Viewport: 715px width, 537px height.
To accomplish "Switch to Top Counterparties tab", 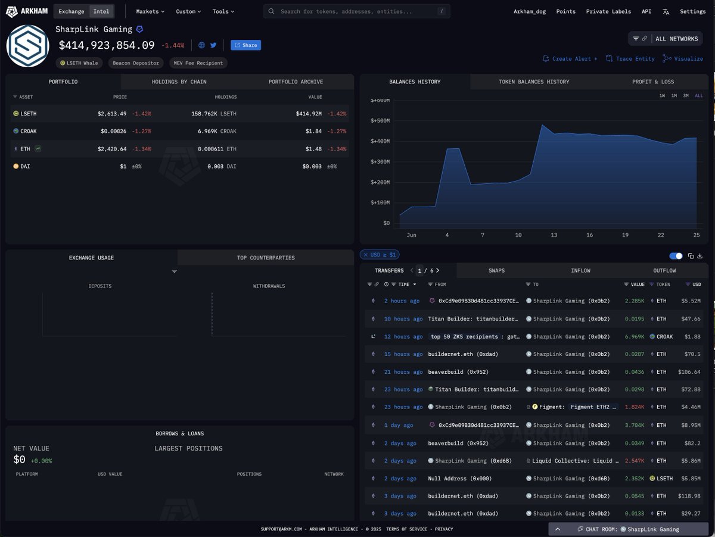I will 266,258.
